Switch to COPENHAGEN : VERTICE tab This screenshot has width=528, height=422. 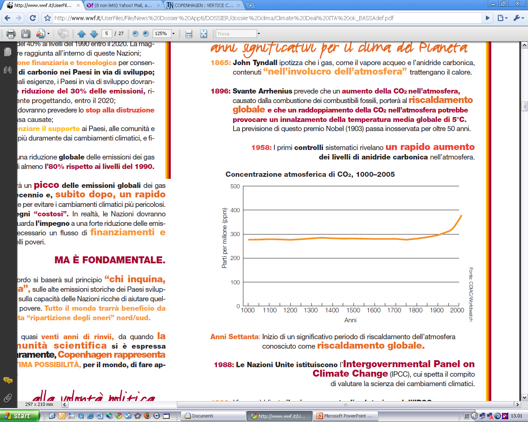203,5
